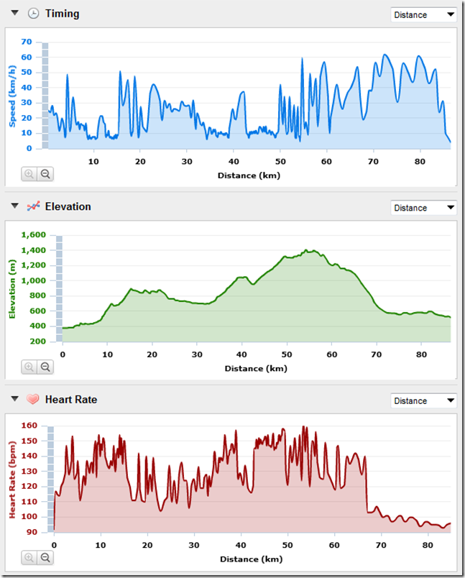Open the Timing chart Distance dropdown
Viewport: 465px width, 578px height.
point(423,15)
